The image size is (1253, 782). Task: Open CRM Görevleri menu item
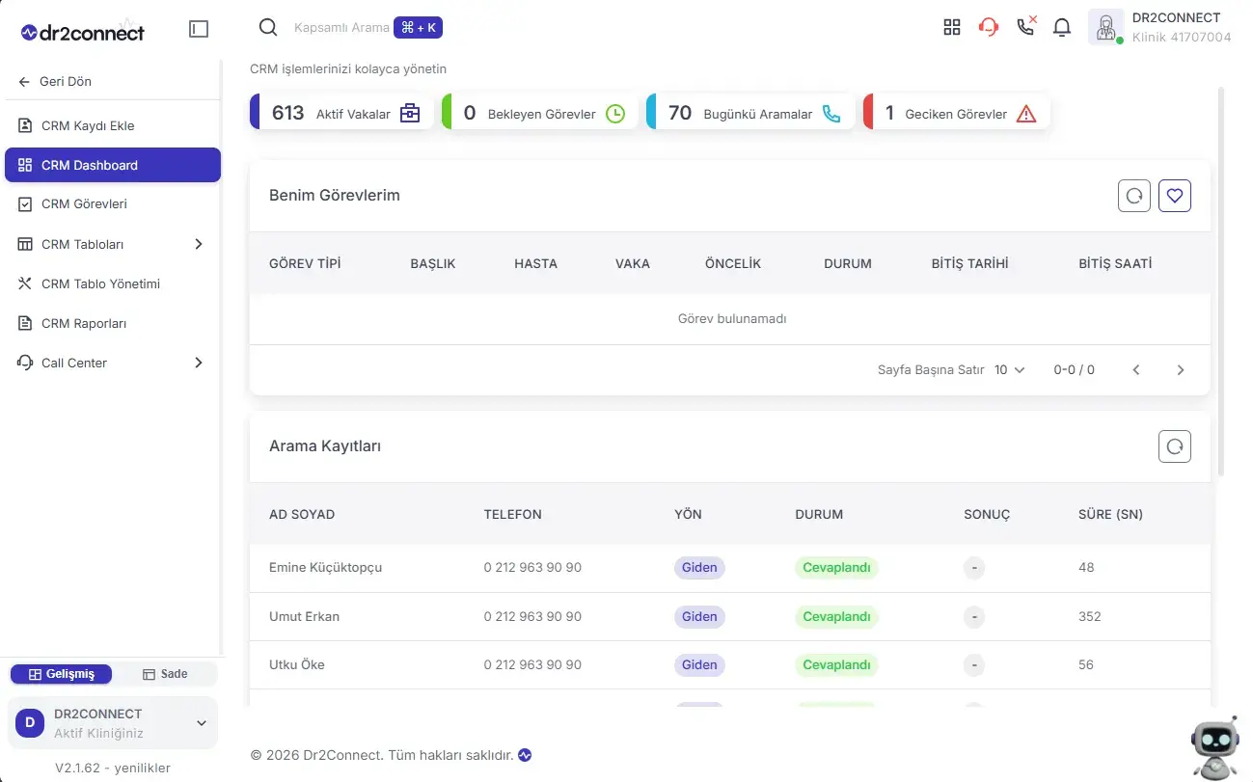(x=113, y=204)
